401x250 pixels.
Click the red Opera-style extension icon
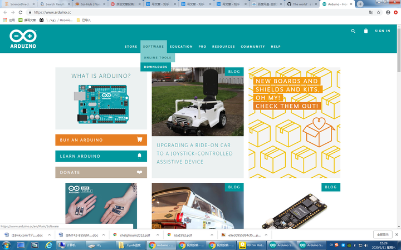tap(395, 12)
